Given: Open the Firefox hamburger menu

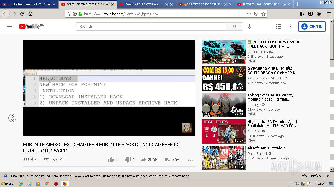Looking at the screenshot, I should click(329, 14).
